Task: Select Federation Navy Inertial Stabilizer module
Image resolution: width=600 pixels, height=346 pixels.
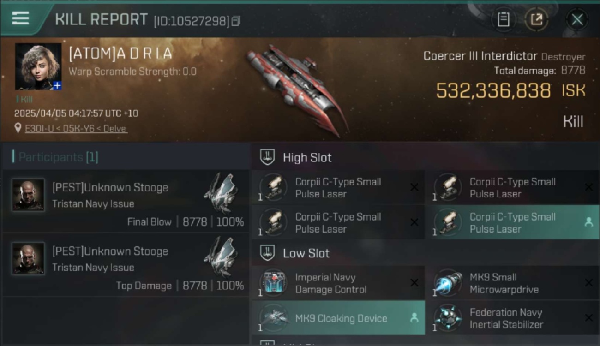Action: (513, 318)
